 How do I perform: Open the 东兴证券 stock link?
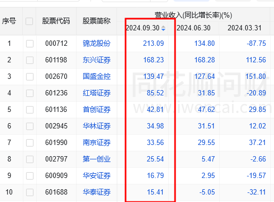coord(97,60)
